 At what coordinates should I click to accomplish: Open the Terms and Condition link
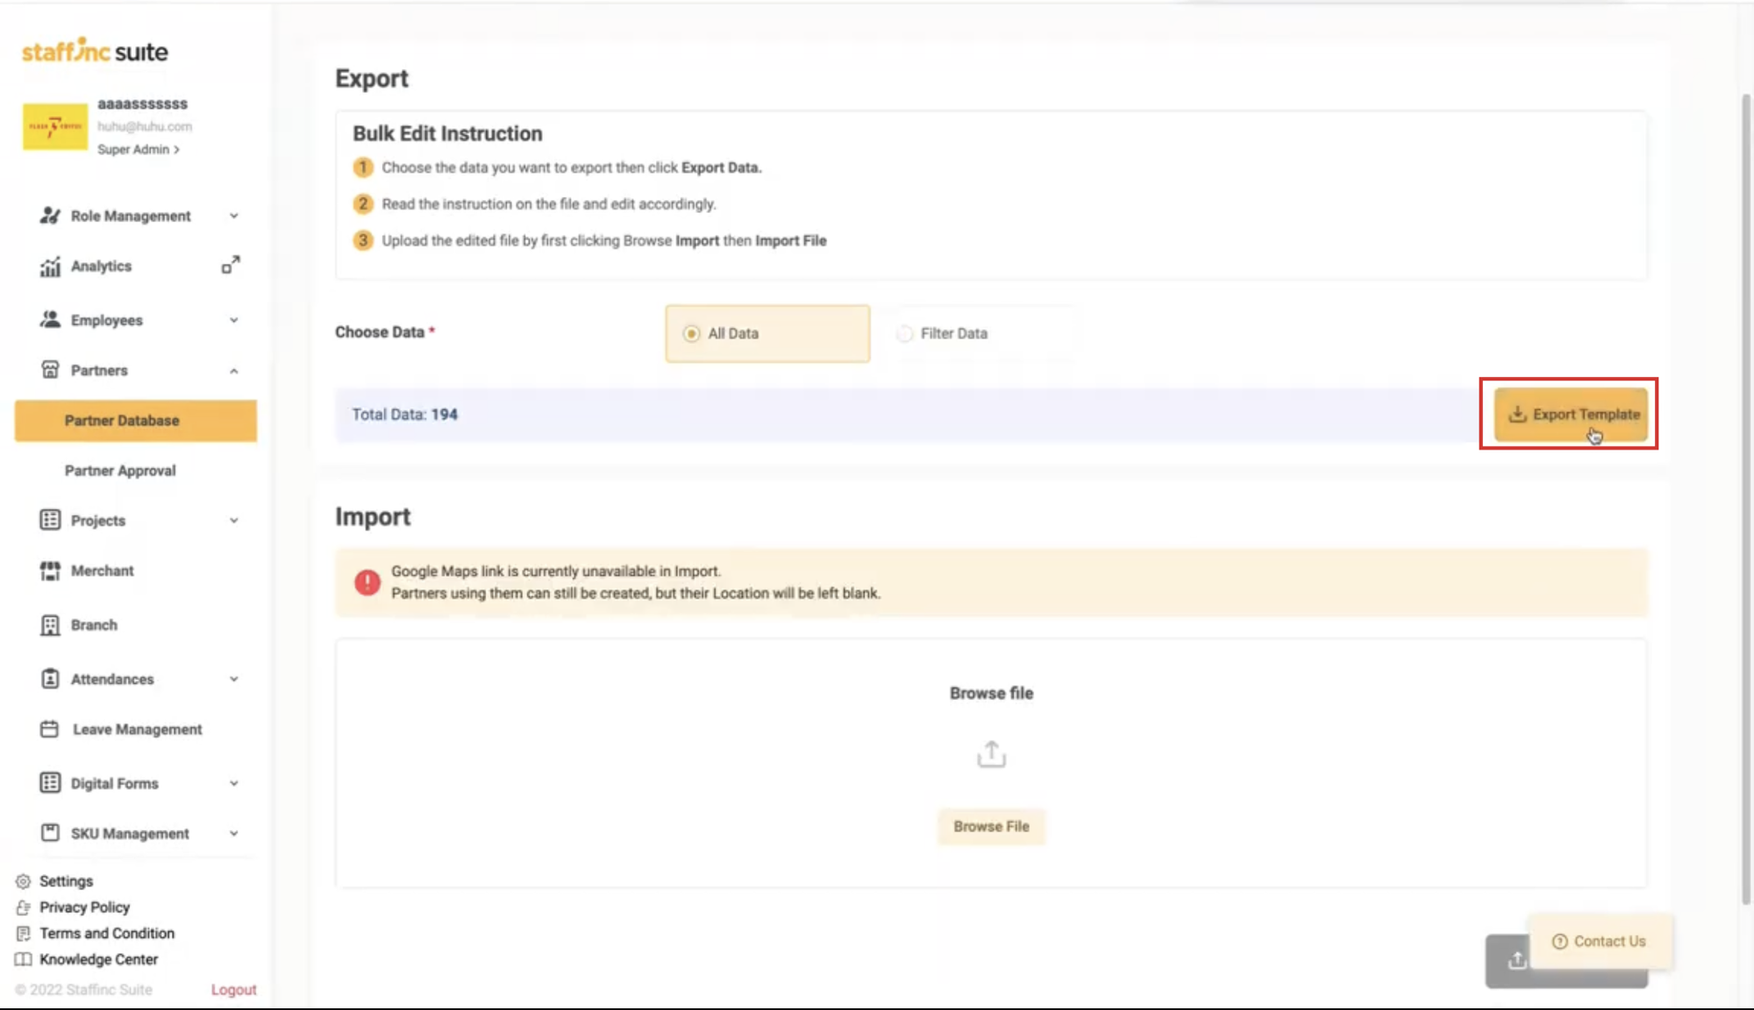(107, 934)
